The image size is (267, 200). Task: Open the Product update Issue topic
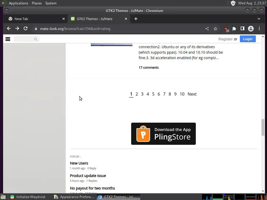point(88,176)
